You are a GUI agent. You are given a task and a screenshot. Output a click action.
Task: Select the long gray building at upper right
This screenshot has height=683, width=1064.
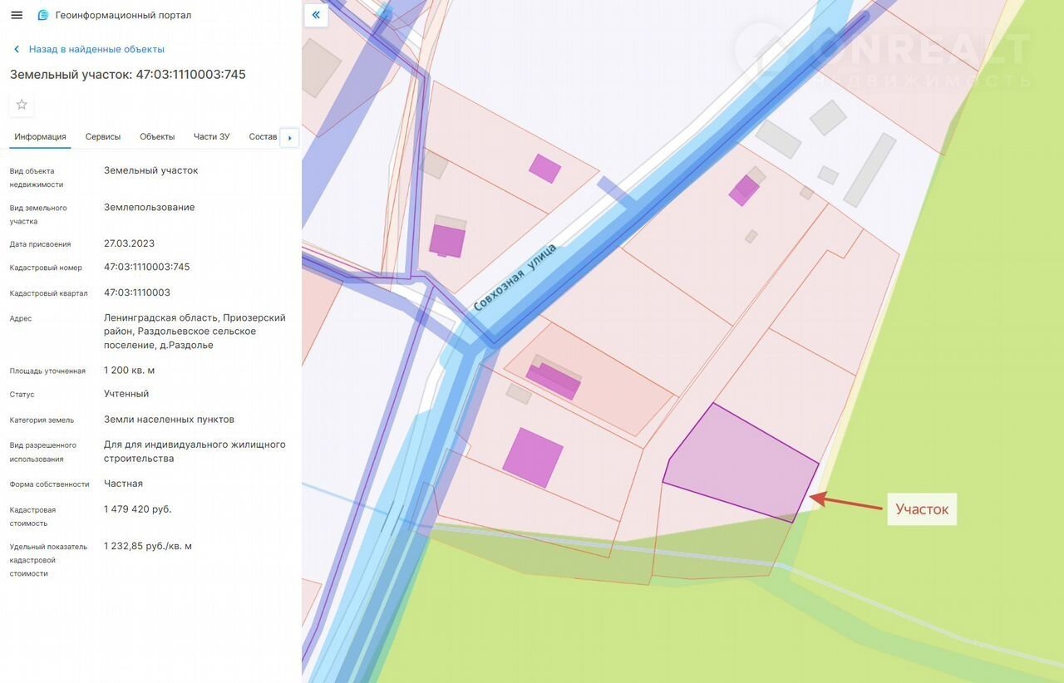point(869,170)
